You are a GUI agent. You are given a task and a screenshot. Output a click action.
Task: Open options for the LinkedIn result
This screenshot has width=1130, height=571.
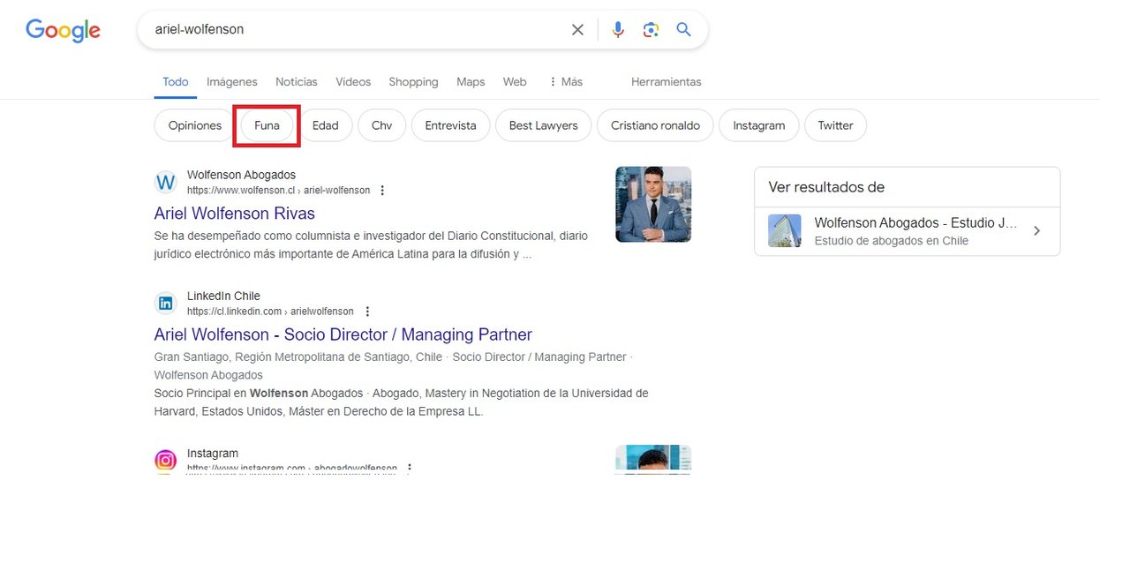click(367, 312)
